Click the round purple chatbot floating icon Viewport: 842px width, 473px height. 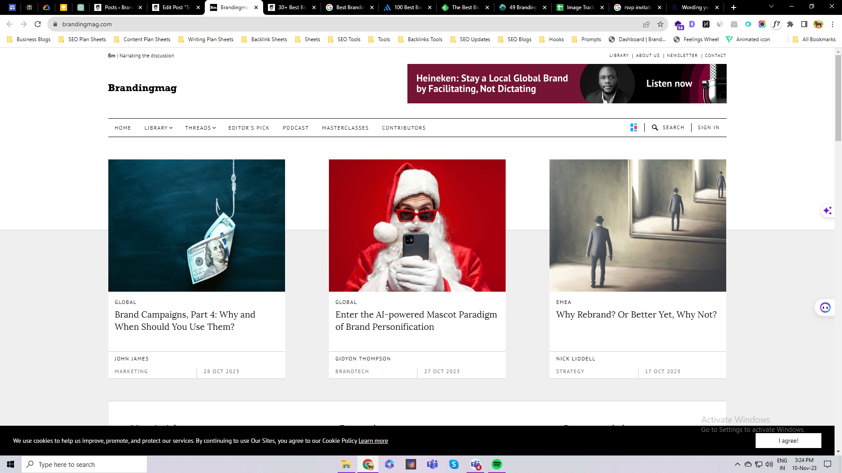click(825, 307)
